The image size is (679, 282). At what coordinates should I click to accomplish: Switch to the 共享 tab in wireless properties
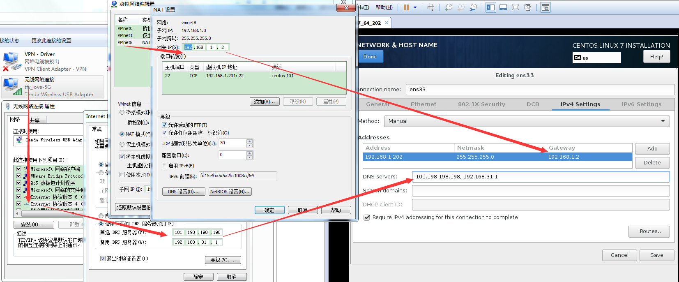pos(35,120)
